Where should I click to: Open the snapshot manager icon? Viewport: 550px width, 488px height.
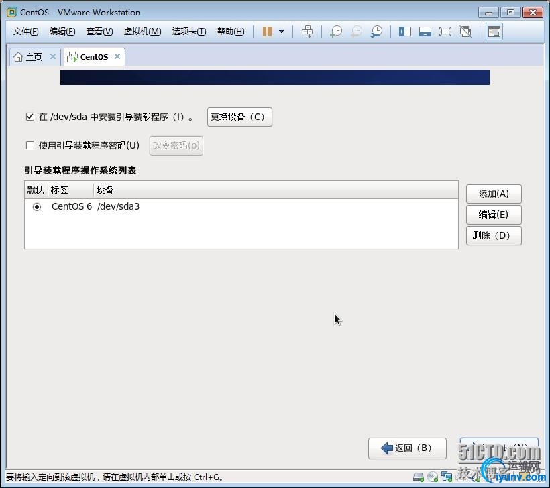click(x=377, y=32)
